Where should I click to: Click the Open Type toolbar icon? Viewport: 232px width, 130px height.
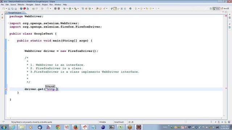tap(97, 9)
